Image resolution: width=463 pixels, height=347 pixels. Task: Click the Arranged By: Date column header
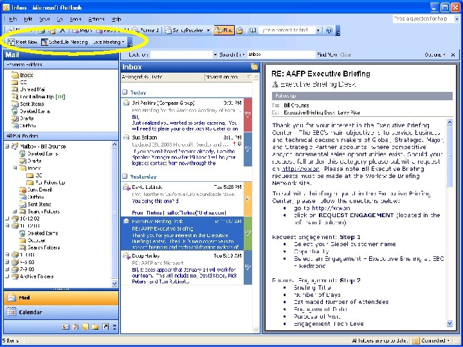163,77
